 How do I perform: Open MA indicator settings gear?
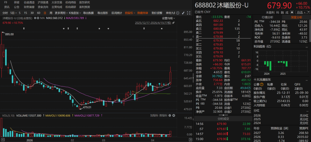[x=35, y=18]
